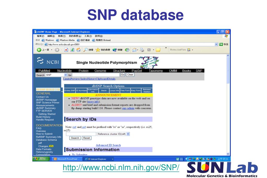Click in the Entrez search 'for' text field
This screenshot has width=267, height=178.
(96, 75)
